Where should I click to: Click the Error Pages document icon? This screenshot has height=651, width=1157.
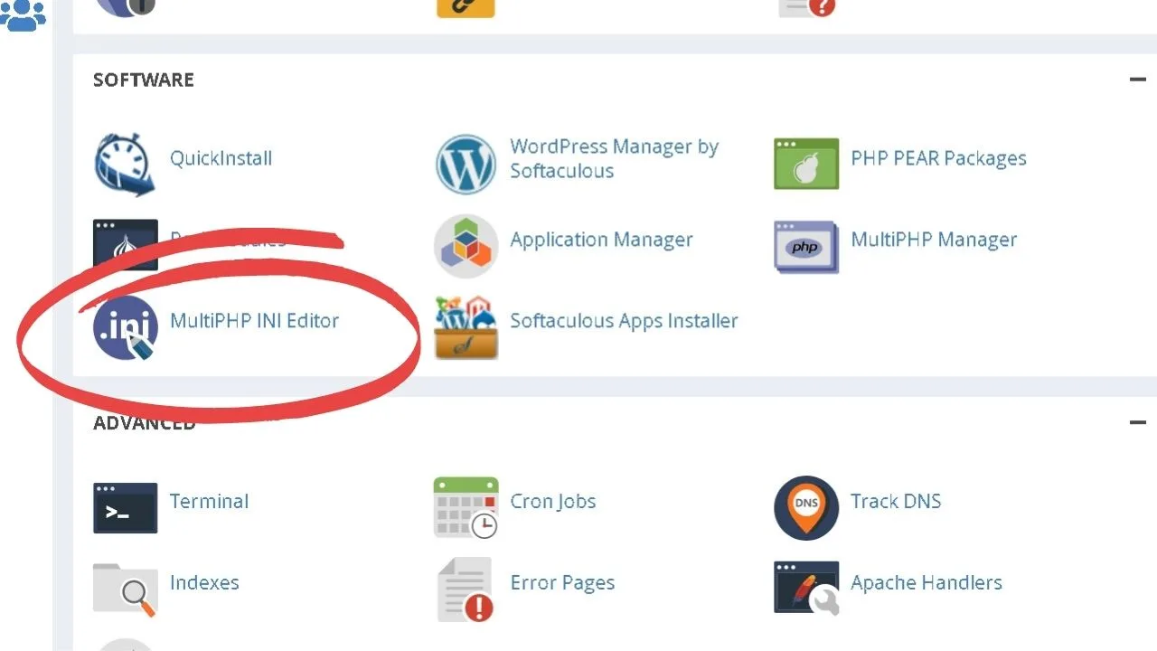pos(466,590)
